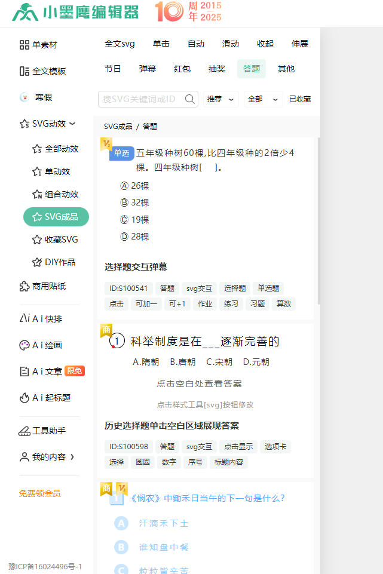
Task: Click the DIY作品 star icon
Action: point(37,262)
